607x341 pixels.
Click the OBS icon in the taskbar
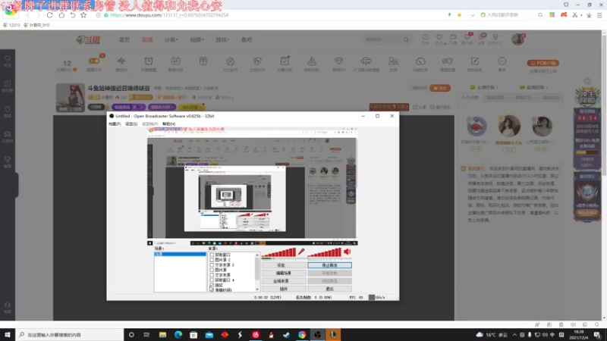tap(317, 334)
